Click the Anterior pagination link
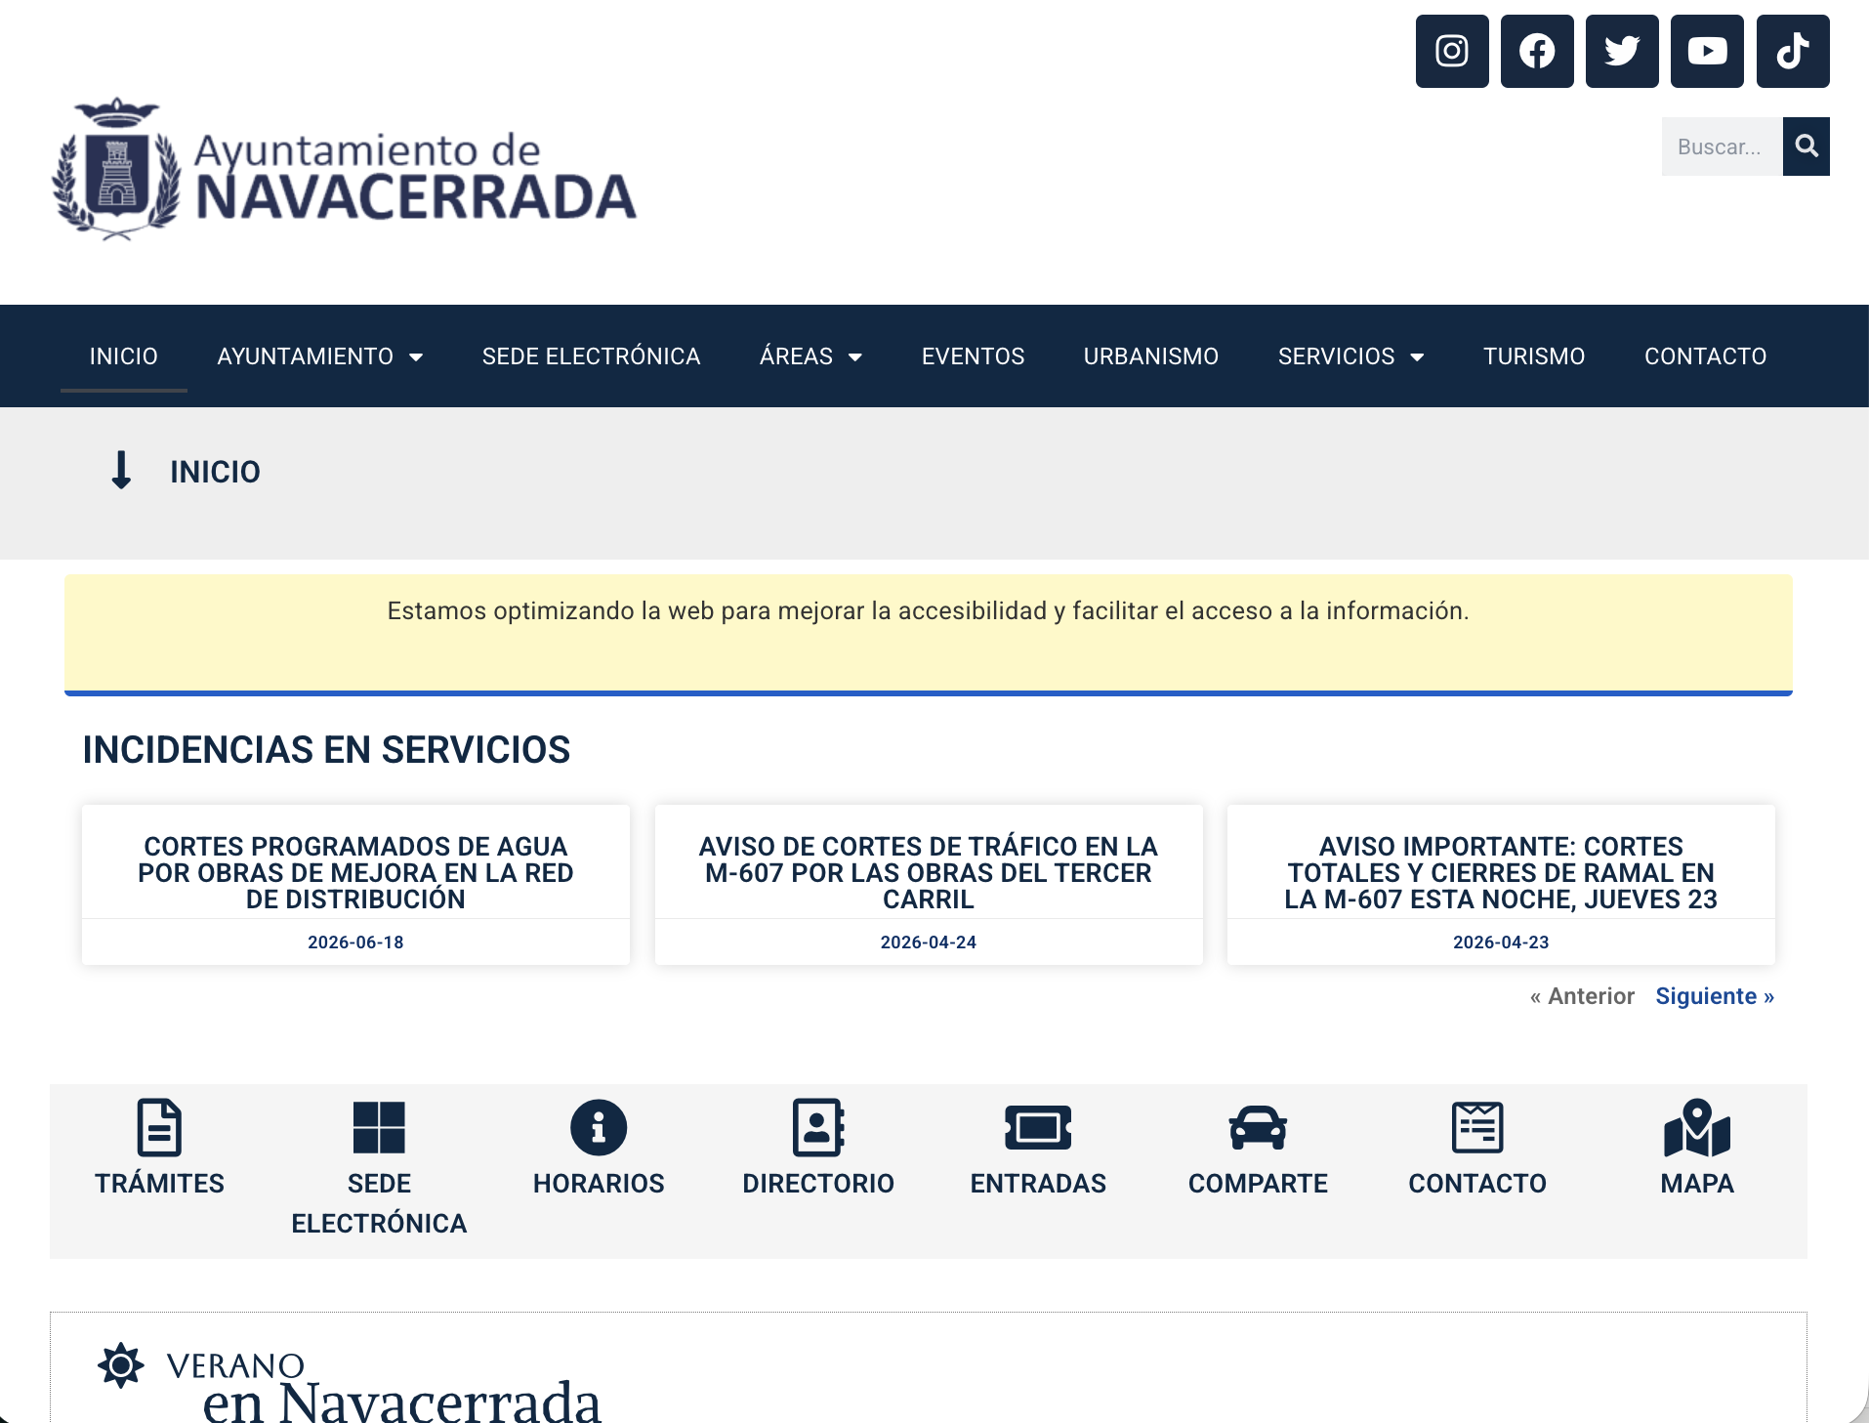This screenshot has width=1869, height=1423. point(1582,996)
